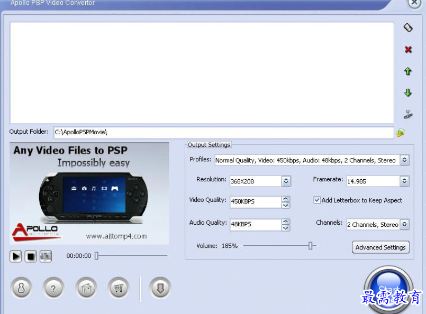Viewport: 426px width, 314px height.
Task: Click the Framerate 14.985 value
Action: (357, 181)
